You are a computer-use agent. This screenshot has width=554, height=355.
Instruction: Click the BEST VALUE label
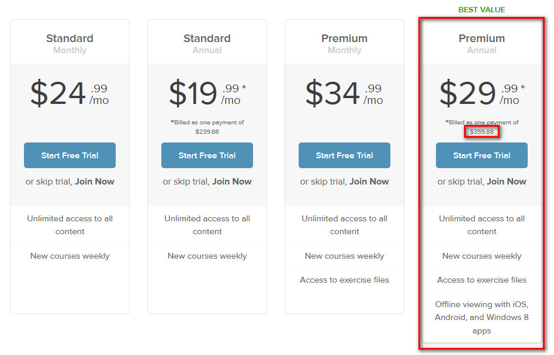[x=482, y=10]
